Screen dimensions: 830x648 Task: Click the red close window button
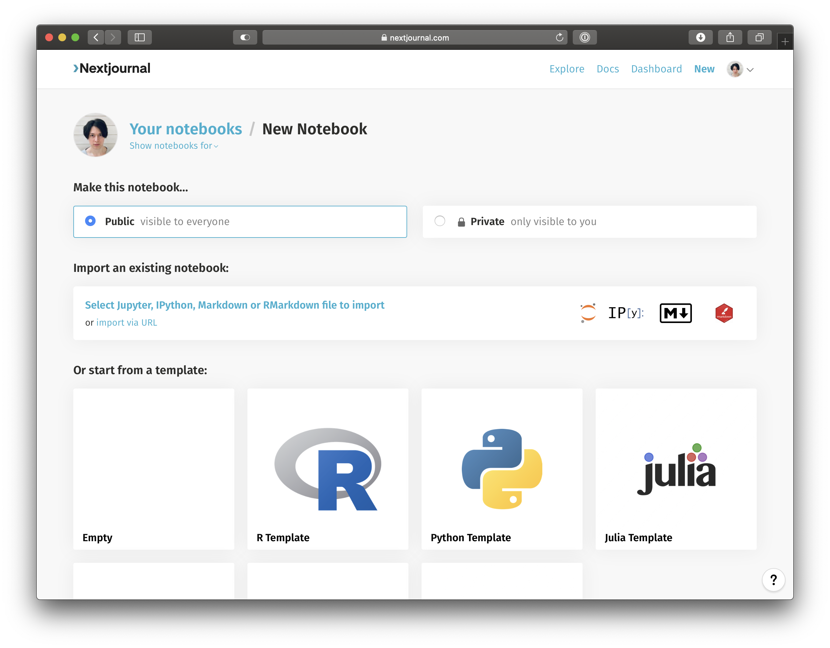click(49, 37)
